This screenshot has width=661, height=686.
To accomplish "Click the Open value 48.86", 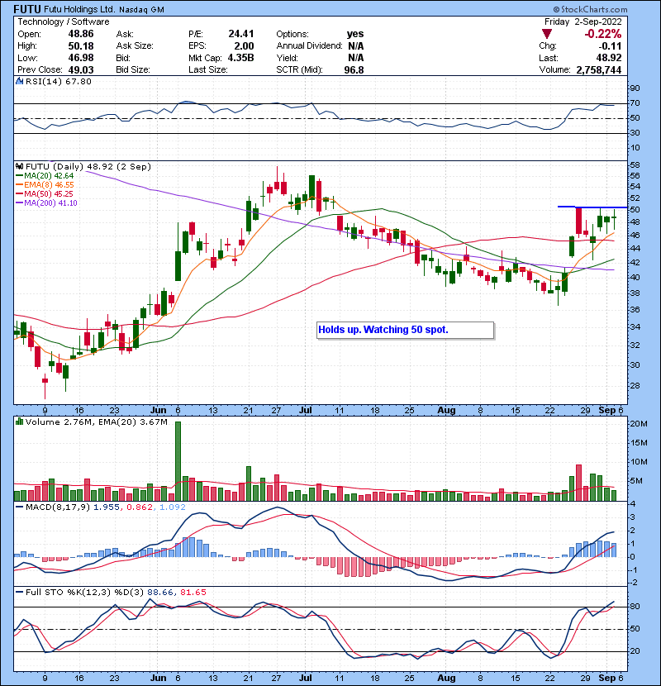I will (x=81, y=34).
